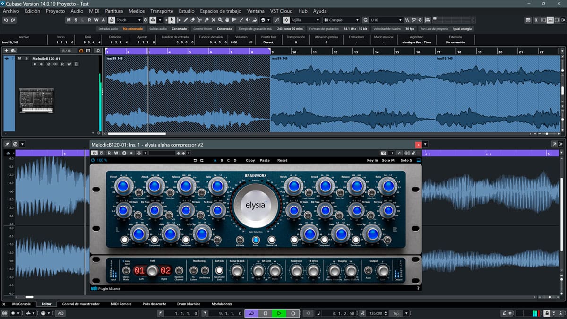The width and height of the screenshot is (567, 319).
Task: Click the Add Track plus icon
Action: [x=6, y=51]
